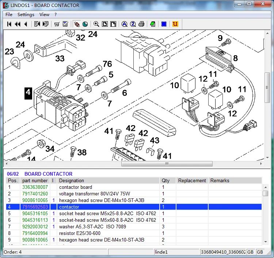Click the fast rewind double-arrow icon
Image resolution: width=274 pixels, height=258 pixels.
tap(17, 24)
